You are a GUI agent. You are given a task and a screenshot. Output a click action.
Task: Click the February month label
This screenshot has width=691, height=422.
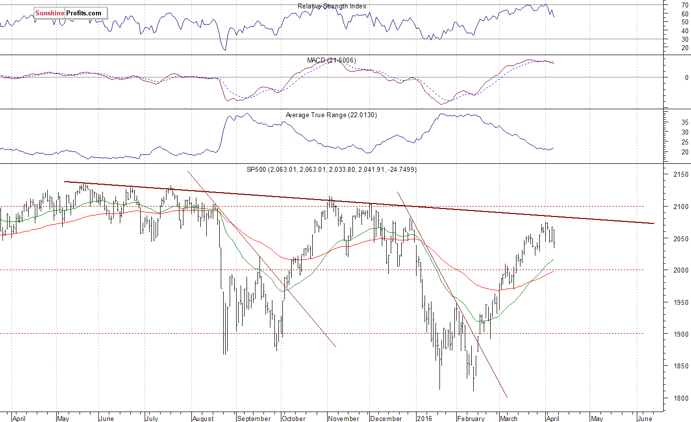[471, 419]
